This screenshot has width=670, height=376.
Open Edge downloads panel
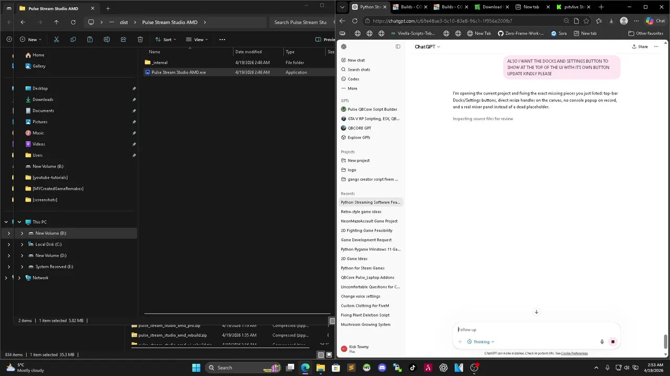click(x=611, y=21)
